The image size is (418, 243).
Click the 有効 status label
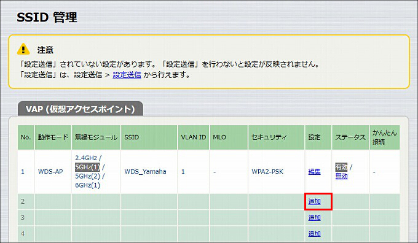click(341, 167)
